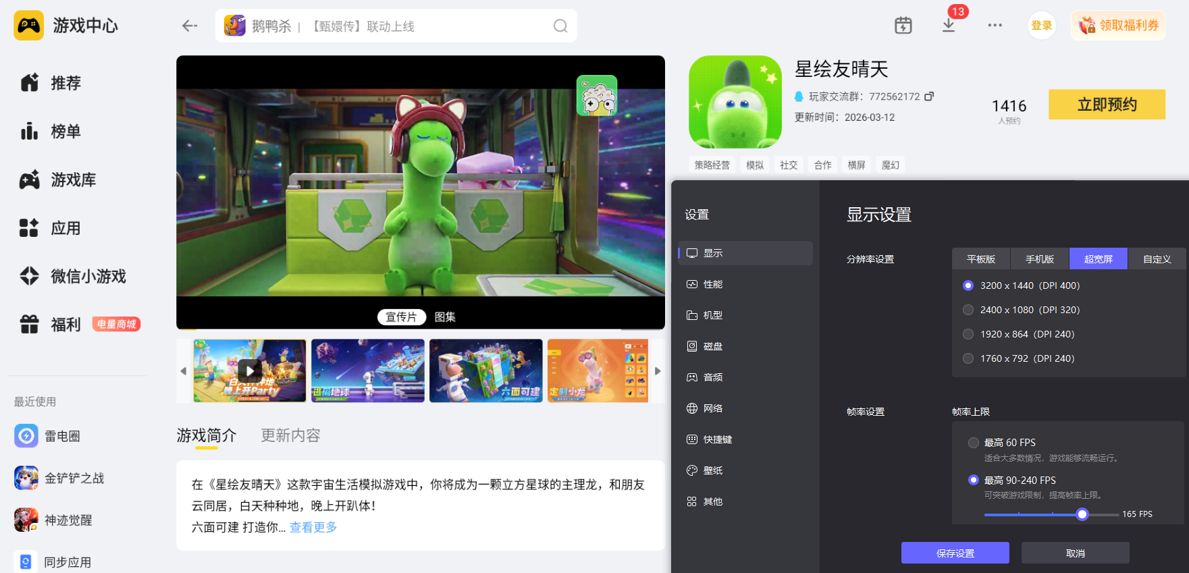Screen dimensions: 1189x573
Task: Switch to the 自定义 resolution tab
Action: click(1157, 259)
